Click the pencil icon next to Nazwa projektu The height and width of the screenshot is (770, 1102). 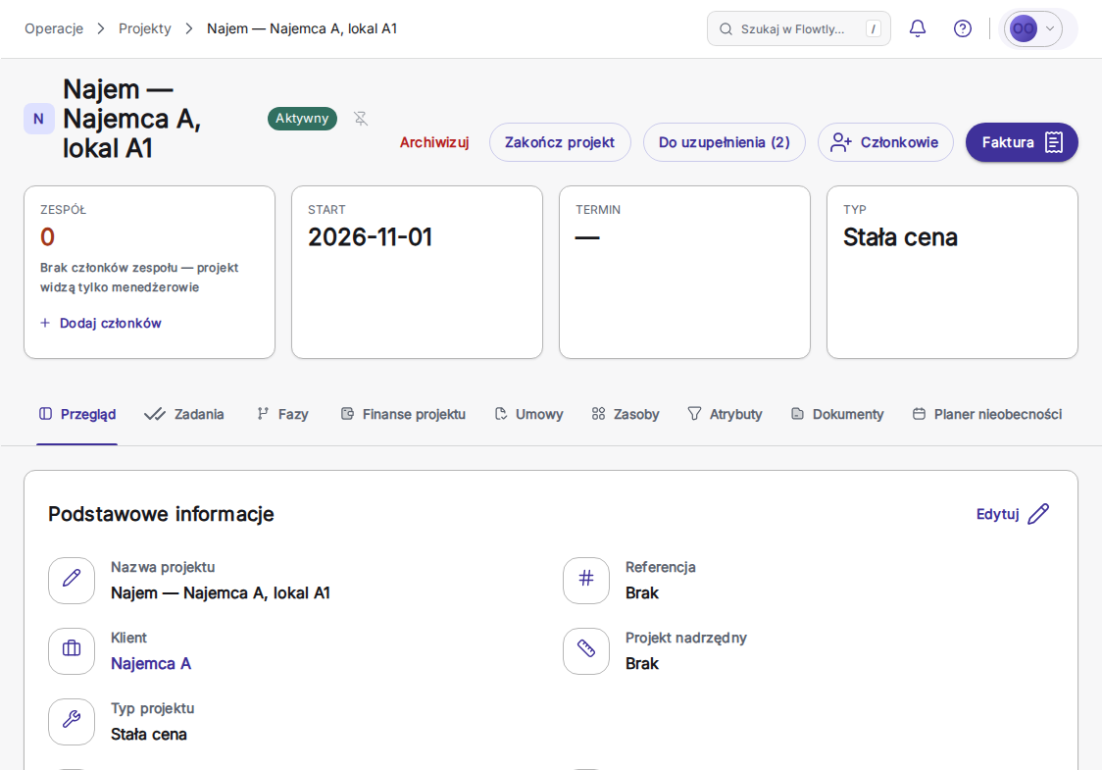click(x=72, y=580)
